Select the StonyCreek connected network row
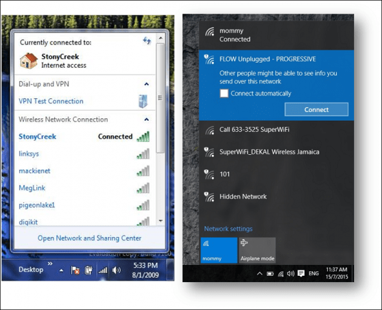This screenshot has width=382, height=310. (84, 136)
